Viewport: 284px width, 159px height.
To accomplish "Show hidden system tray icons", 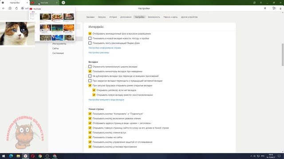I will [251, 156].
